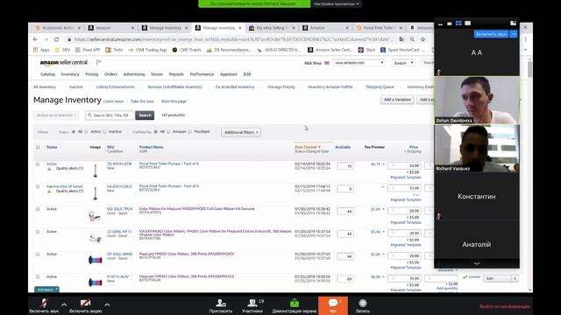This screenshot has height=315, width=561.
Task: Select the Status Inactive radio button
Action: 104,132
